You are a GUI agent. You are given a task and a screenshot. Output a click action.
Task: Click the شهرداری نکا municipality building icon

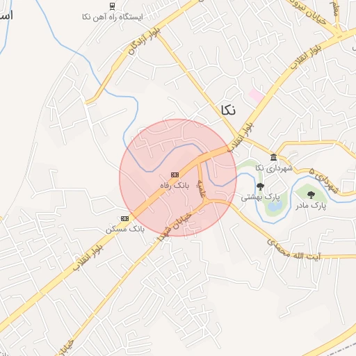(274, 157)
